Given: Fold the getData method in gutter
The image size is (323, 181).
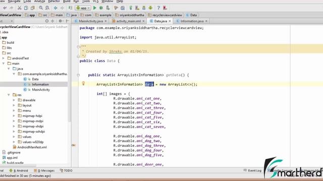Looking at the screenshot, I should (x=78, y=75).
